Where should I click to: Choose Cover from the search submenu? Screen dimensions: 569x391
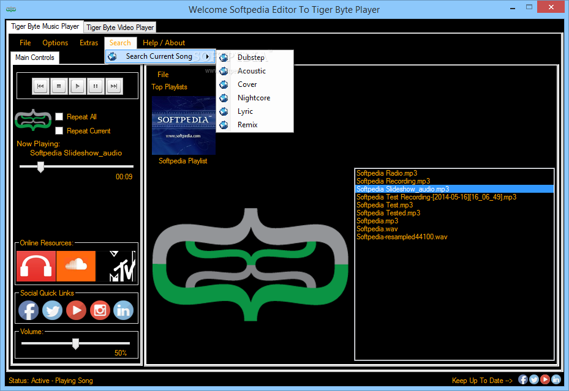[x=255, y=84]
